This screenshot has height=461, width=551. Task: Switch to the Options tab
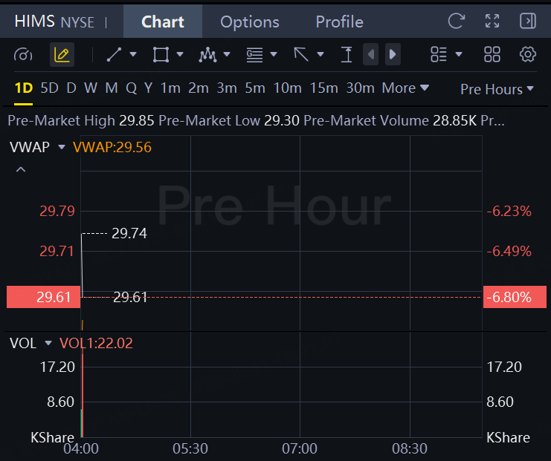[250, 22]
